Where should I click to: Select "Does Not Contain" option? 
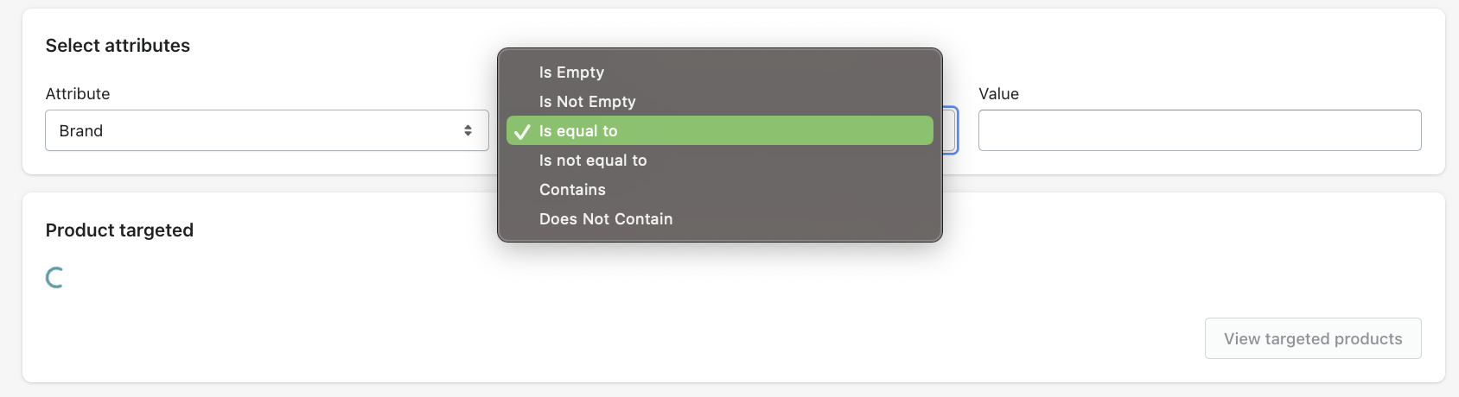tap(605, 219)
